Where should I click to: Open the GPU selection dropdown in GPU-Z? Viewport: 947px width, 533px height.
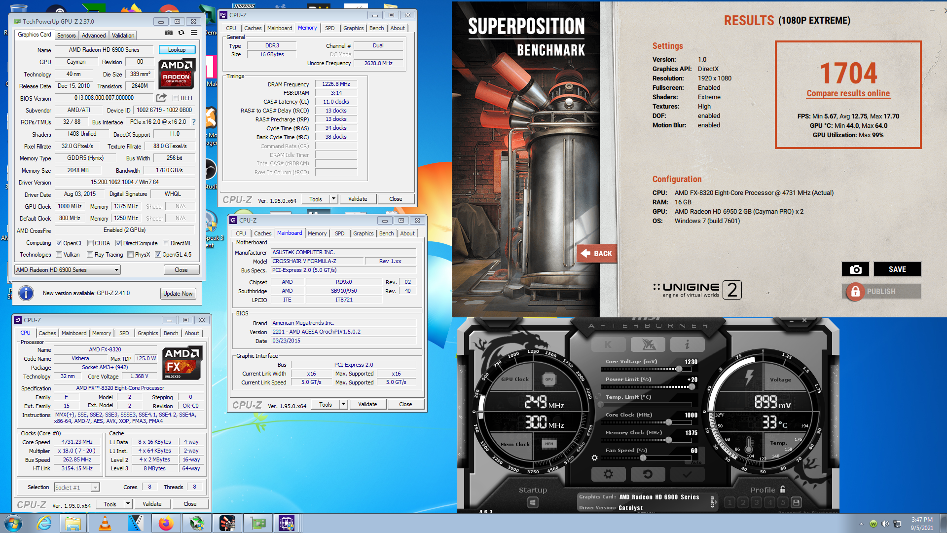click(x=68, y=270)
